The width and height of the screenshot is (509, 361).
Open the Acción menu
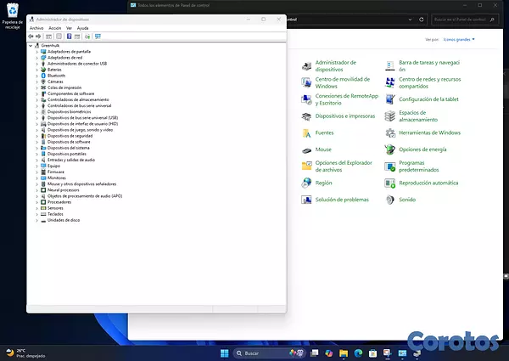tap(54, 28)
